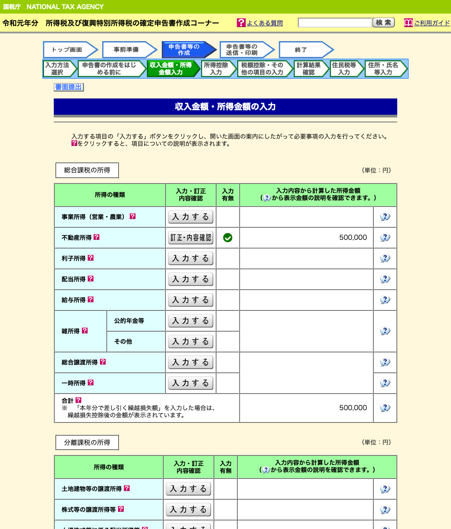Screen dimensions: 451x529
Task: Click the red help icon beside 事業所得
Action: (x=132, y=216)
